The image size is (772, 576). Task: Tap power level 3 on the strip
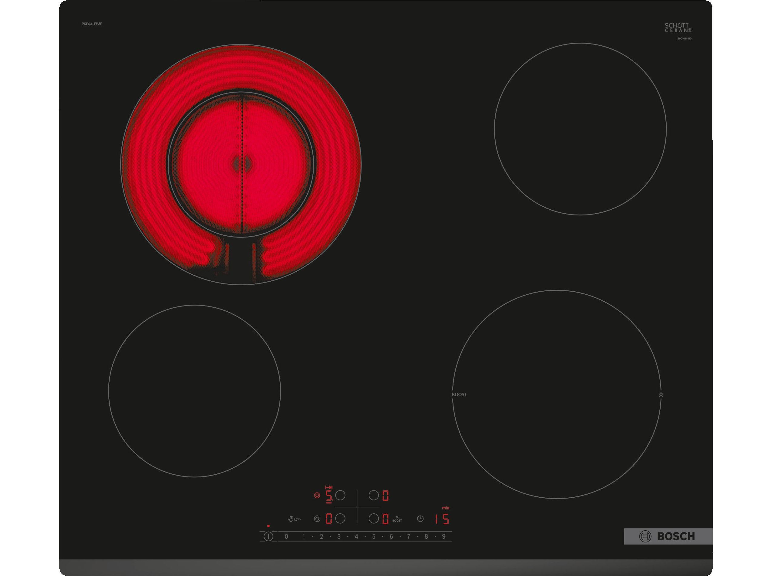339,537
